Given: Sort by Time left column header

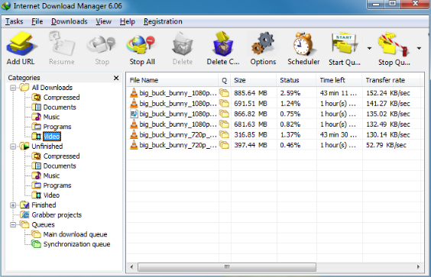Looking at the screenshot, I should coord(339,80).
